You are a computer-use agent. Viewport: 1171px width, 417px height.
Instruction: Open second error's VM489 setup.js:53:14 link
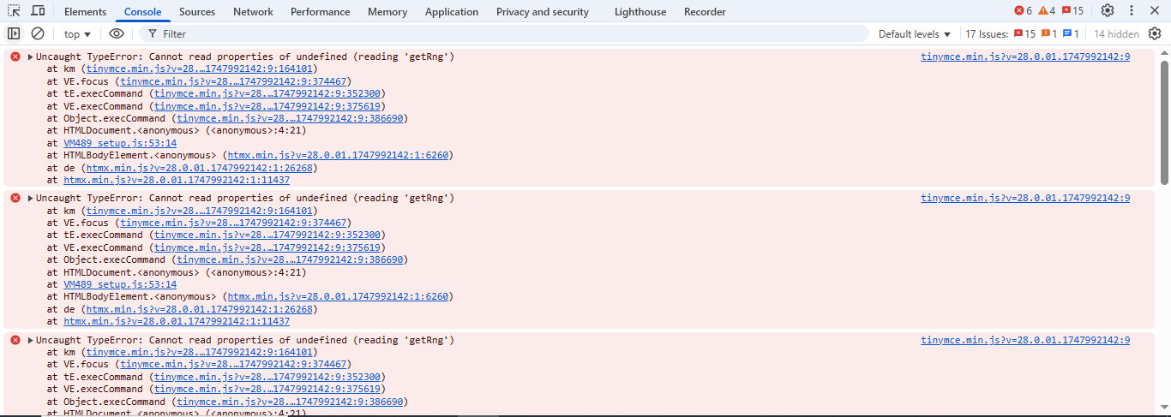coord(120,284)
